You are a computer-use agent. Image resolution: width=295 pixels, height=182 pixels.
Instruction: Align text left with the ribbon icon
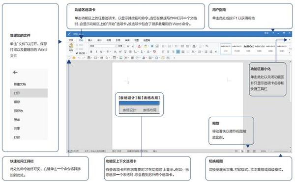163,52
